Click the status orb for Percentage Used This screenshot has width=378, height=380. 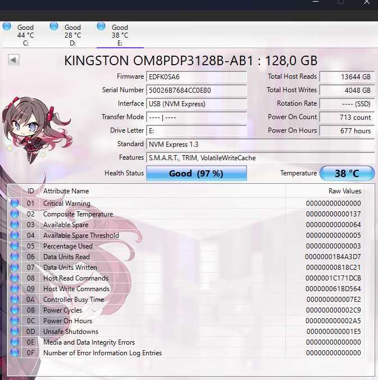pyautogui.click(x=15, y=246)
